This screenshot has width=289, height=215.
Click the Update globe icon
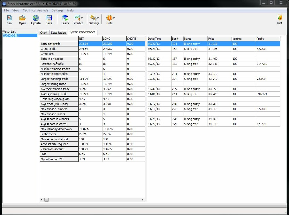click(36, 18)
